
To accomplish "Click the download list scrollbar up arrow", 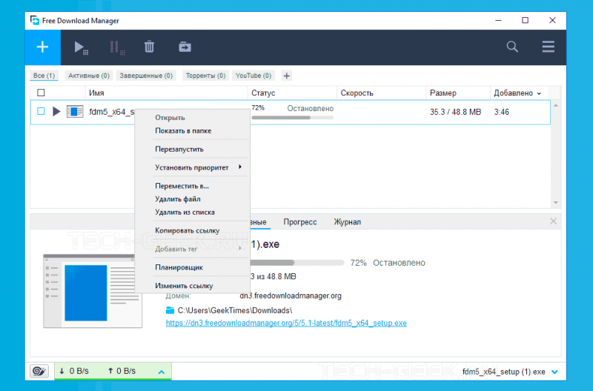I will click(x=555, y=106).
